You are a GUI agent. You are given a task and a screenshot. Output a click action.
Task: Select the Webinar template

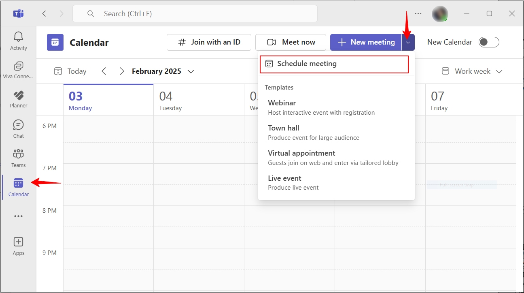(x=336, y=107)
